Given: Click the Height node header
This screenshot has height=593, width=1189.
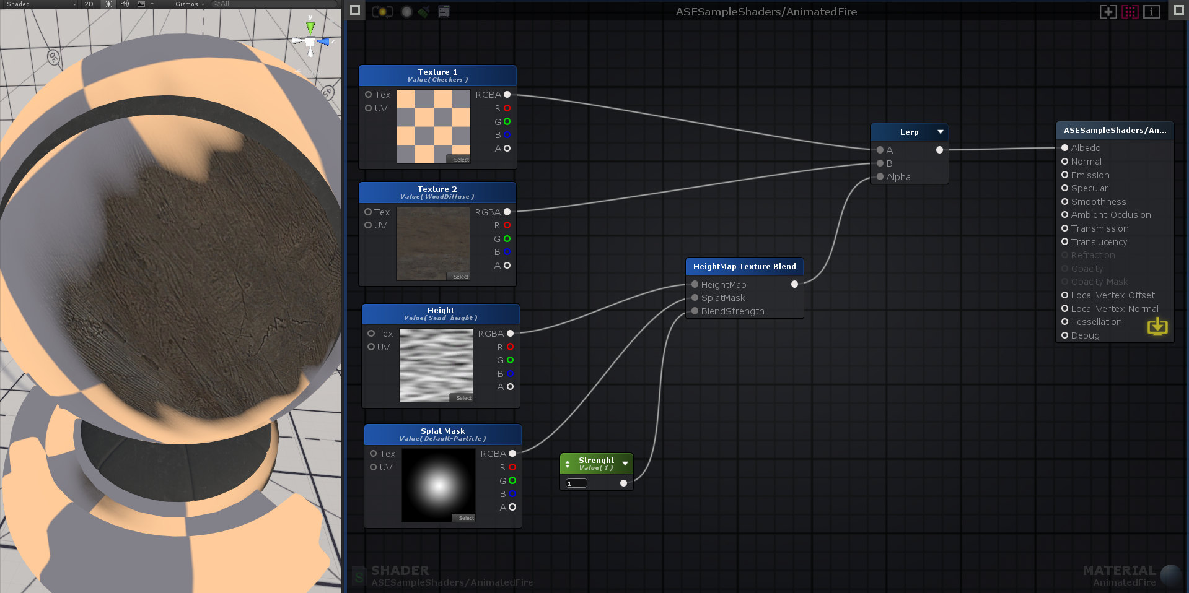Looking at the screenshot, I should 441,314.
